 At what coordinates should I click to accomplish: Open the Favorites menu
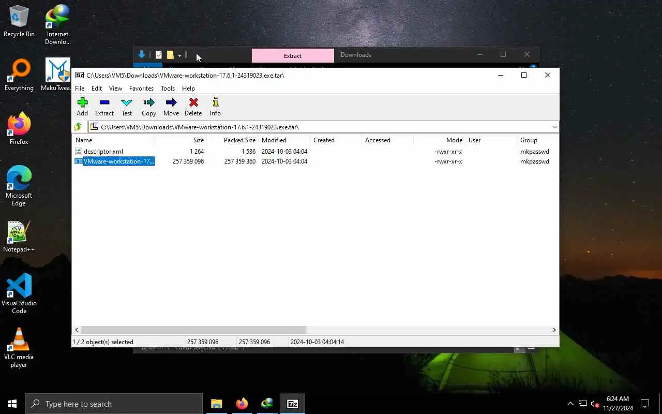pyautogui.click(x=141, y=88)
